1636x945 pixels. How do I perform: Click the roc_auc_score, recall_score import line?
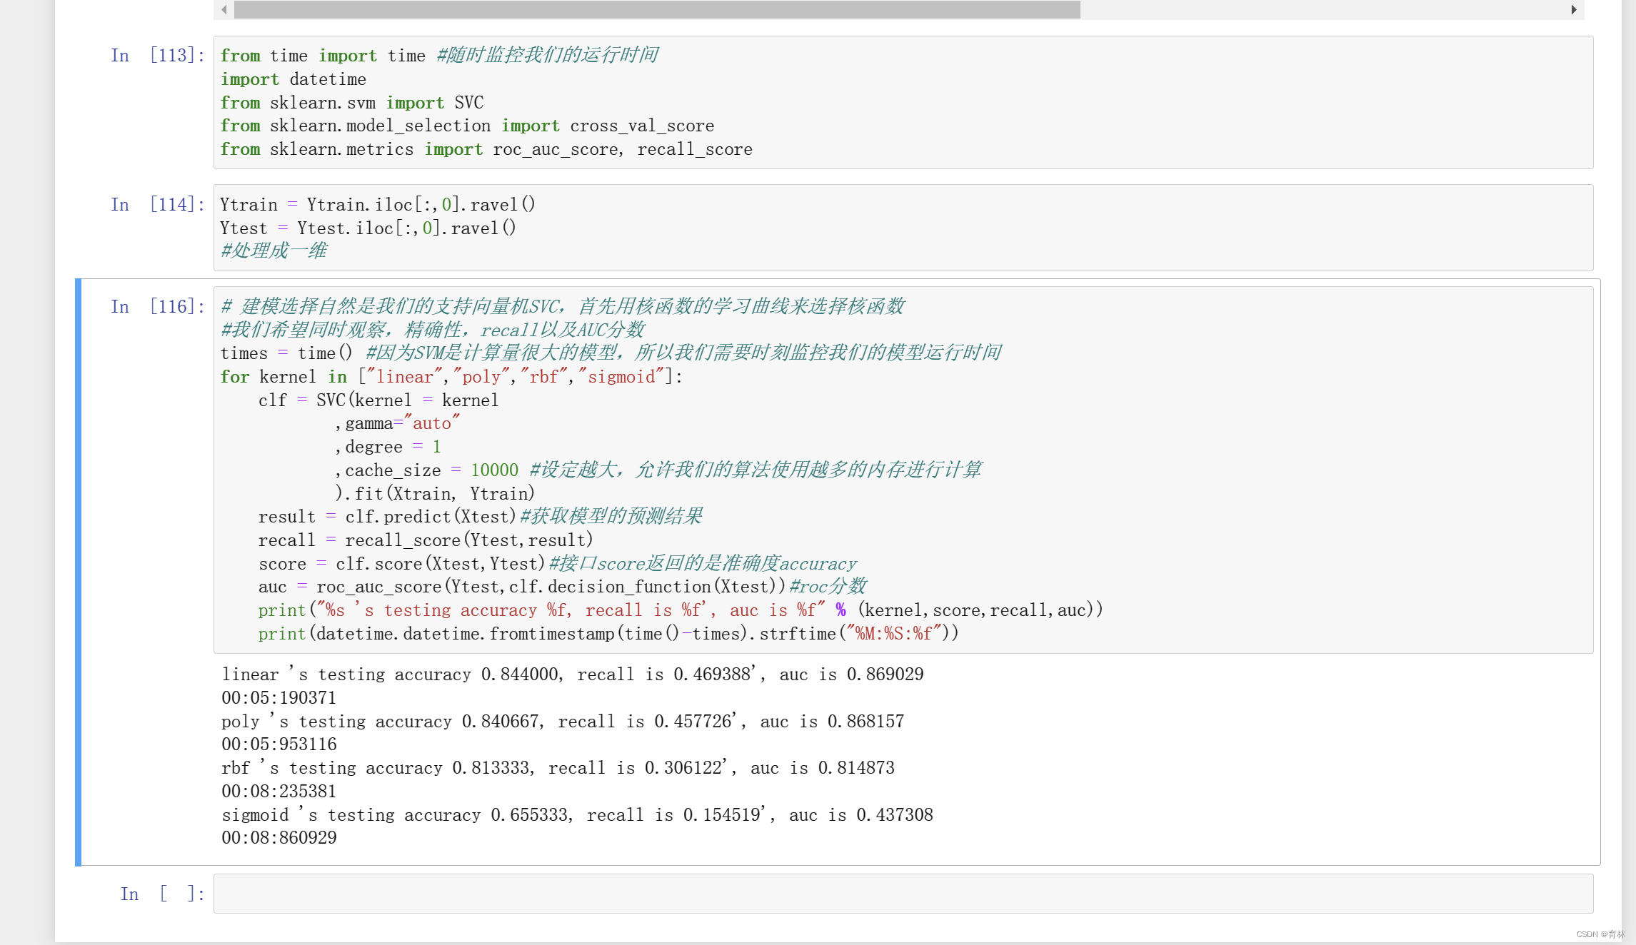coord(486,149)
